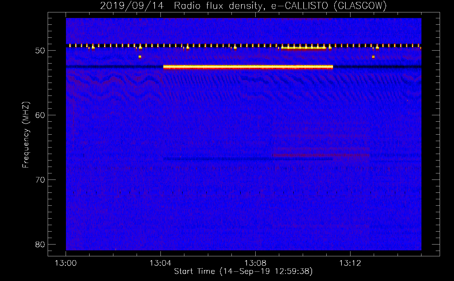454x281 pixels.
Task: Click the plot title mentioning e-CALLISTO (GLASGOW)
Action: coord(243,6)
